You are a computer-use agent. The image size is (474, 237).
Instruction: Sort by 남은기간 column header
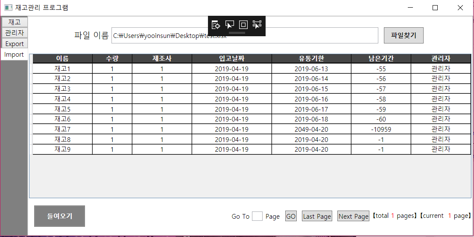[x=381, y=58]
